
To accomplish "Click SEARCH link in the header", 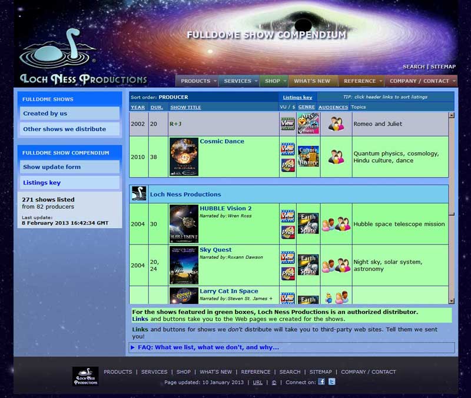I will click(414, 66).
